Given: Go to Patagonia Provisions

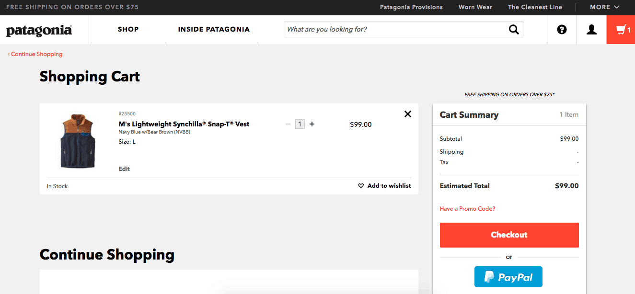Looking at the screenshot, I should coord(411,7).
